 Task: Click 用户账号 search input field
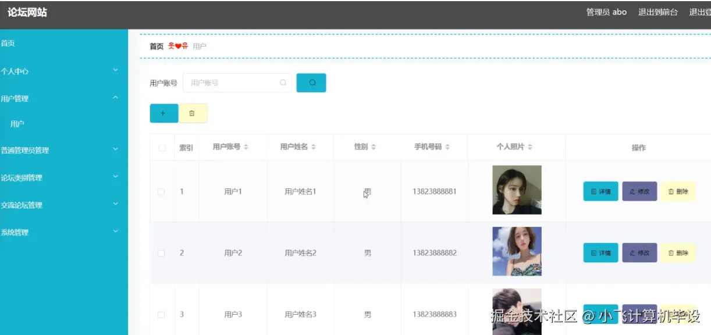click(x=237, y=83)
